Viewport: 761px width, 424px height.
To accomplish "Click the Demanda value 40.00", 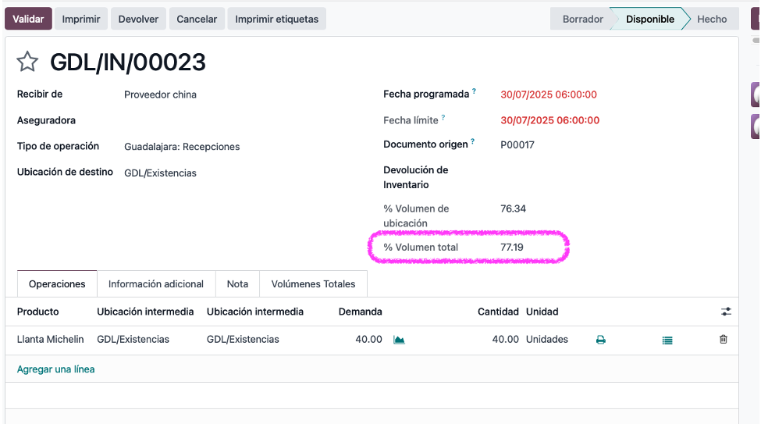I will tap(368, 339).
